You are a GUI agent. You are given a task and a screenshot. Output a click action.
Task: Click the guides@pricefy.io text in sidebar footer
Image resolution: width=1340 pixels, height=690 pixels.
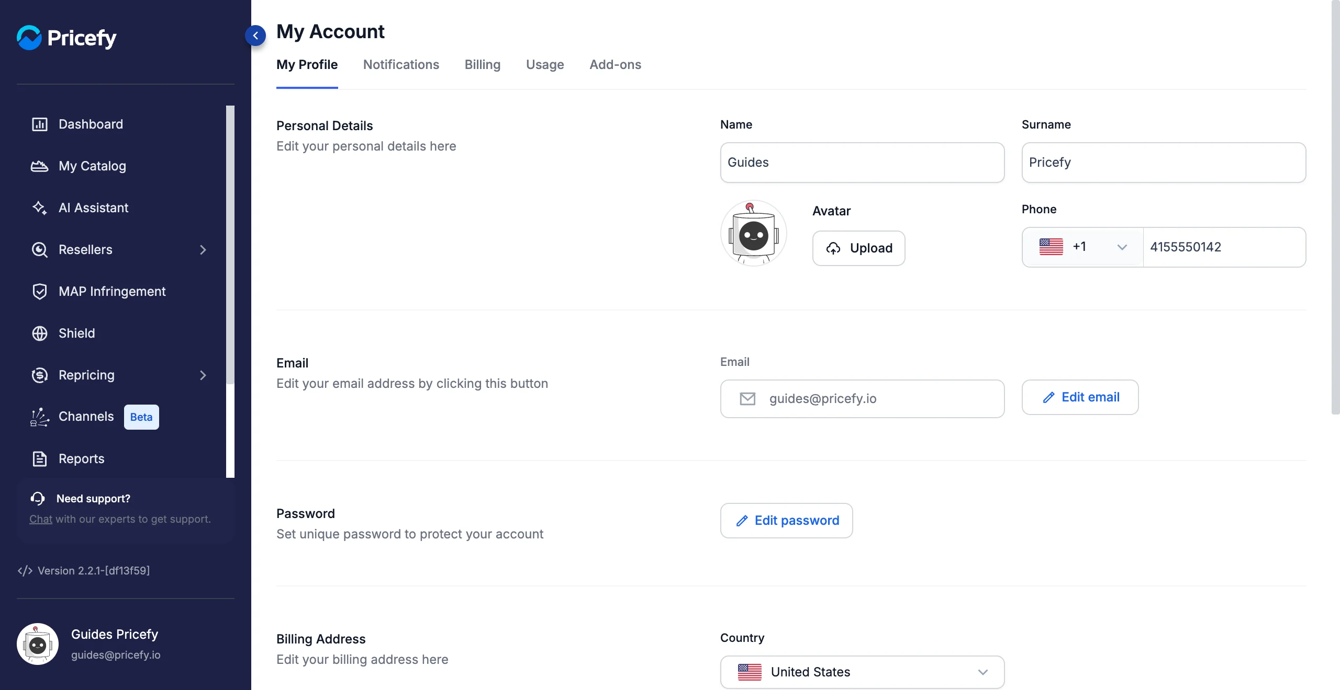point(116,655)
